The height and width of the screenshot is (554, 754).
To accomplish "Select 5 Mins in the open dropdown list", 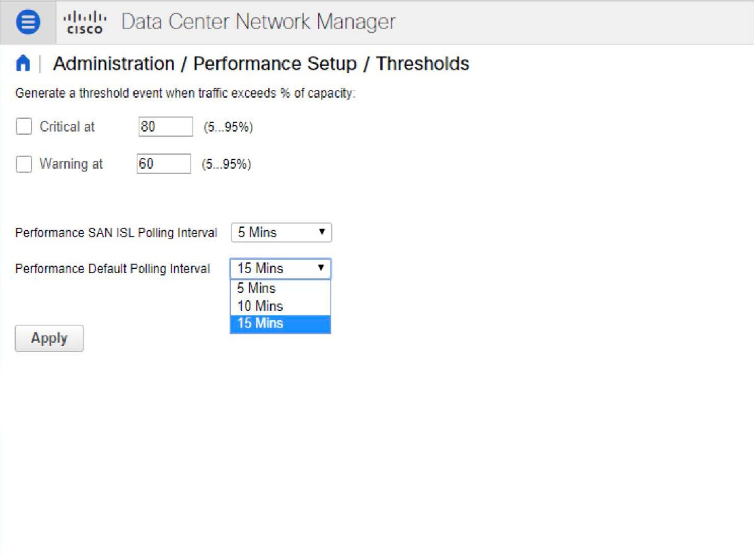I will (x=258, y=288).
